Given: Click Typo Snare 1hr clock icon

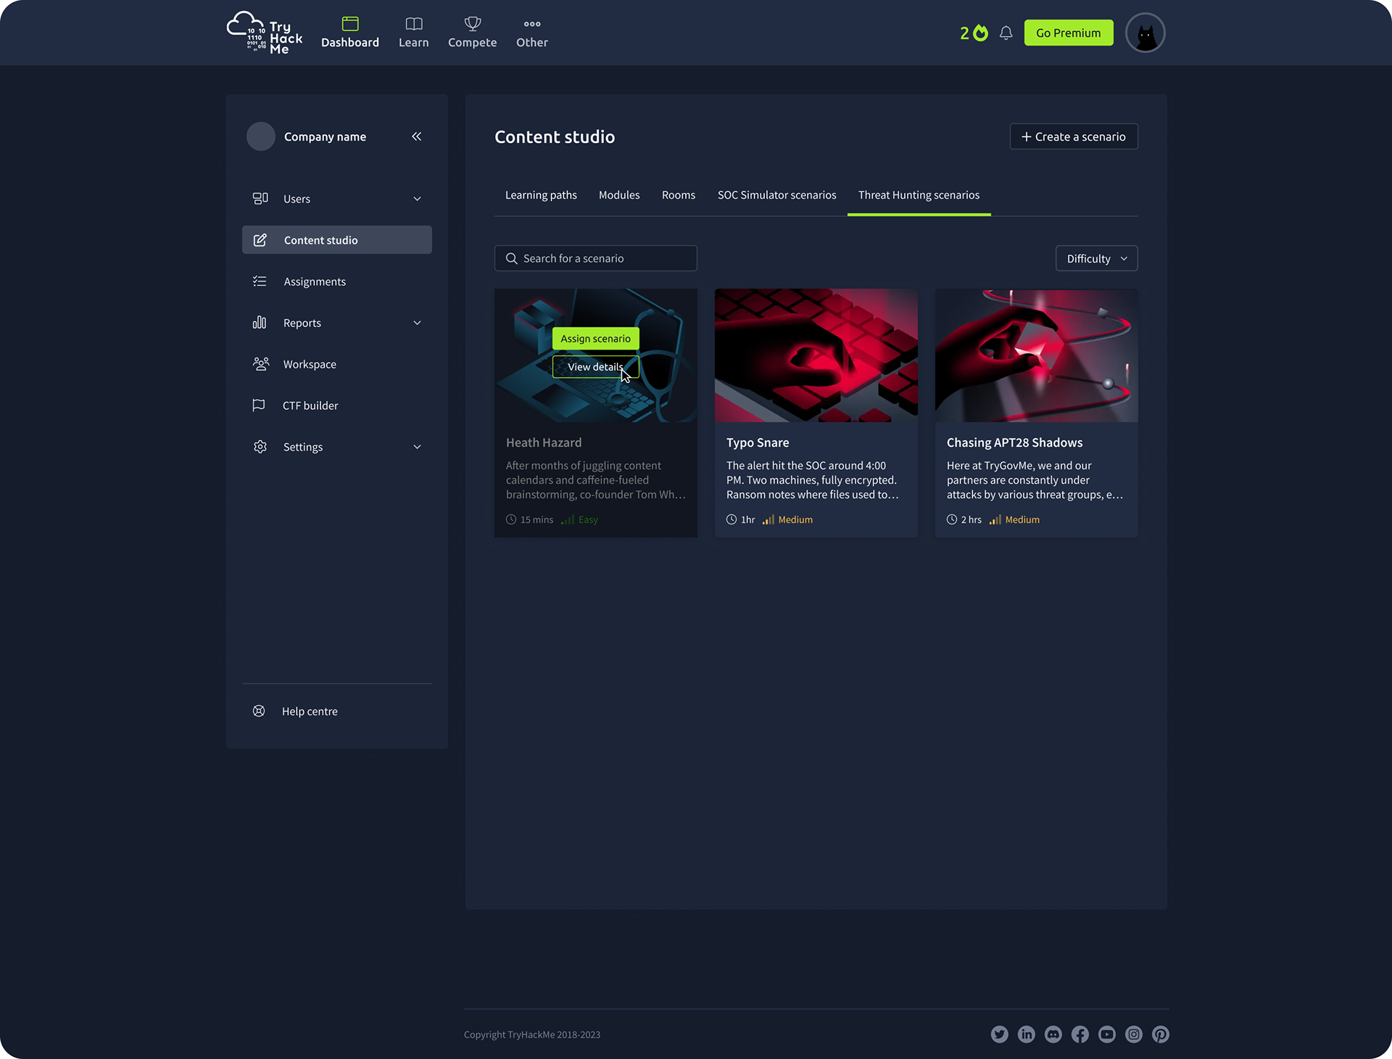Looking at the screenshot, I should coord(732,519).
